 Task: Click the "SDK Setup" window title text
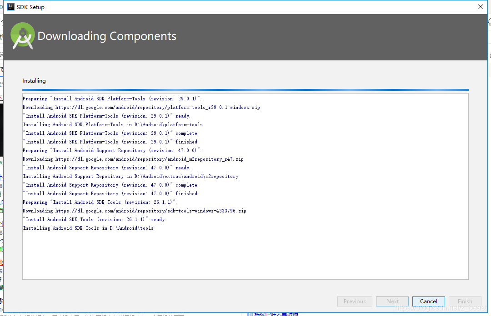30,7
